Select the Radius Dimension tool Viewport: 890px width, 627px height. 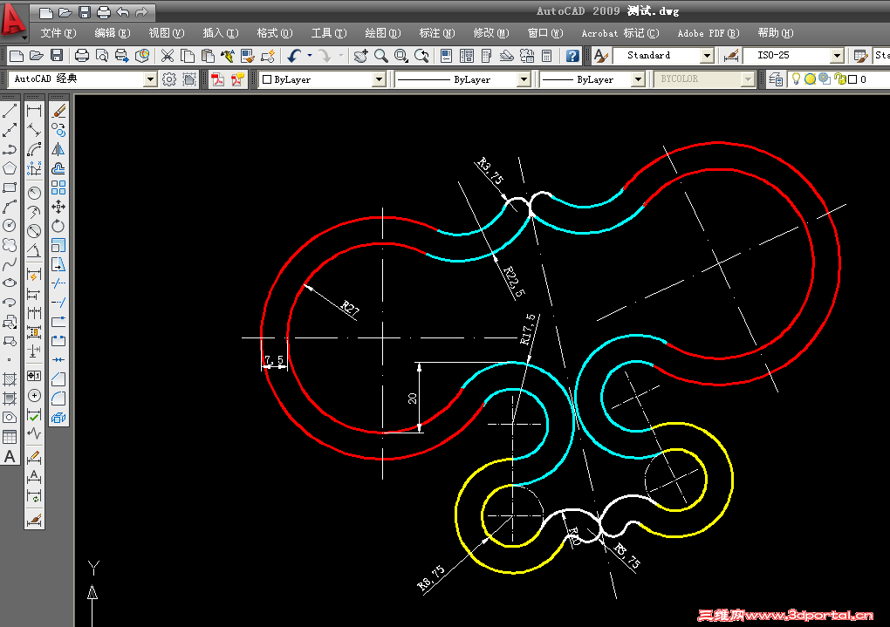pyautogui.click(x=34, y=193)
